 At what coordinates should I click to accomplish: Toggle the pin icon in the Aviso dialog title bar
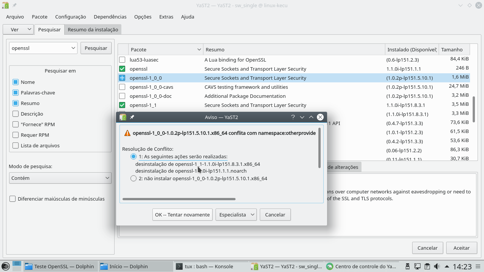point(132,117)
